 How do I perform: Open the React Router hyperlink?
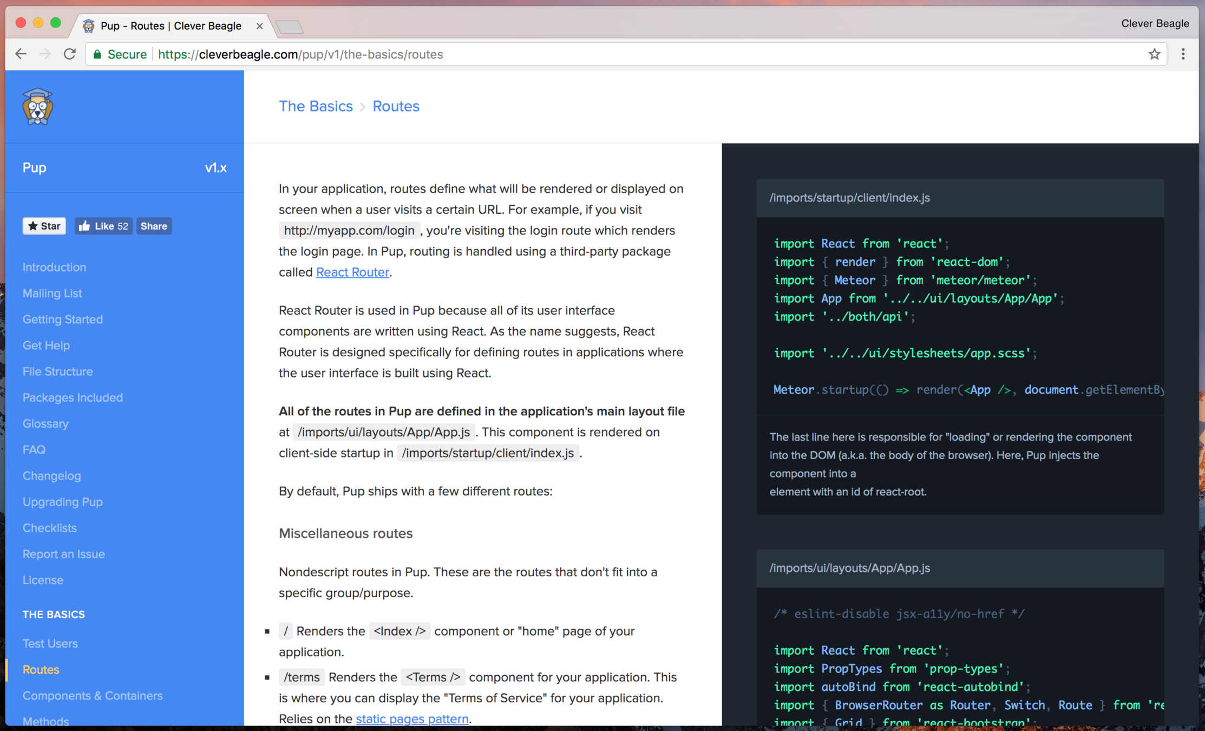(352, 272)
